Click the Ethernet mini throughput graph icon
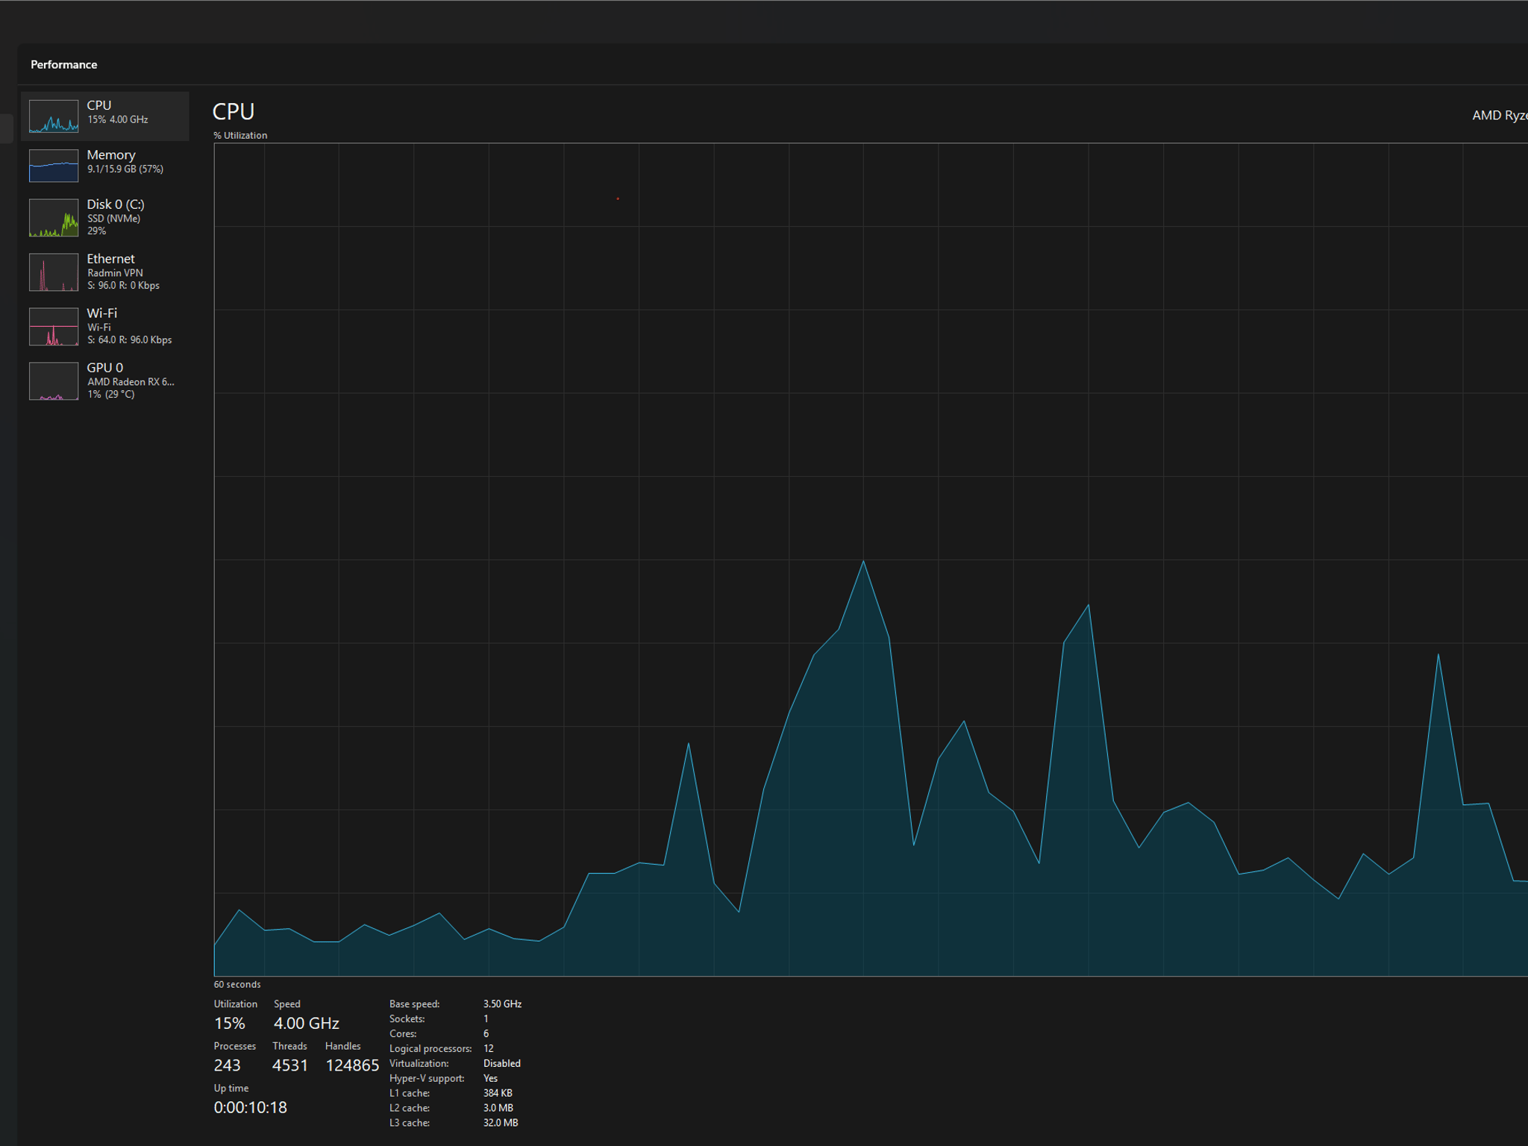 pyautogui.click(x=54, y=272)
